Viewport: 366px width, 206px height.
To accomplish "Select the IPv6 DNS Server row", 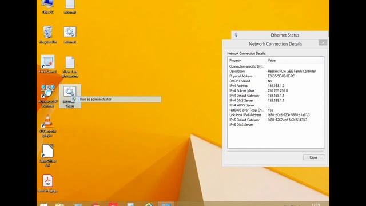I will [241, 125].
